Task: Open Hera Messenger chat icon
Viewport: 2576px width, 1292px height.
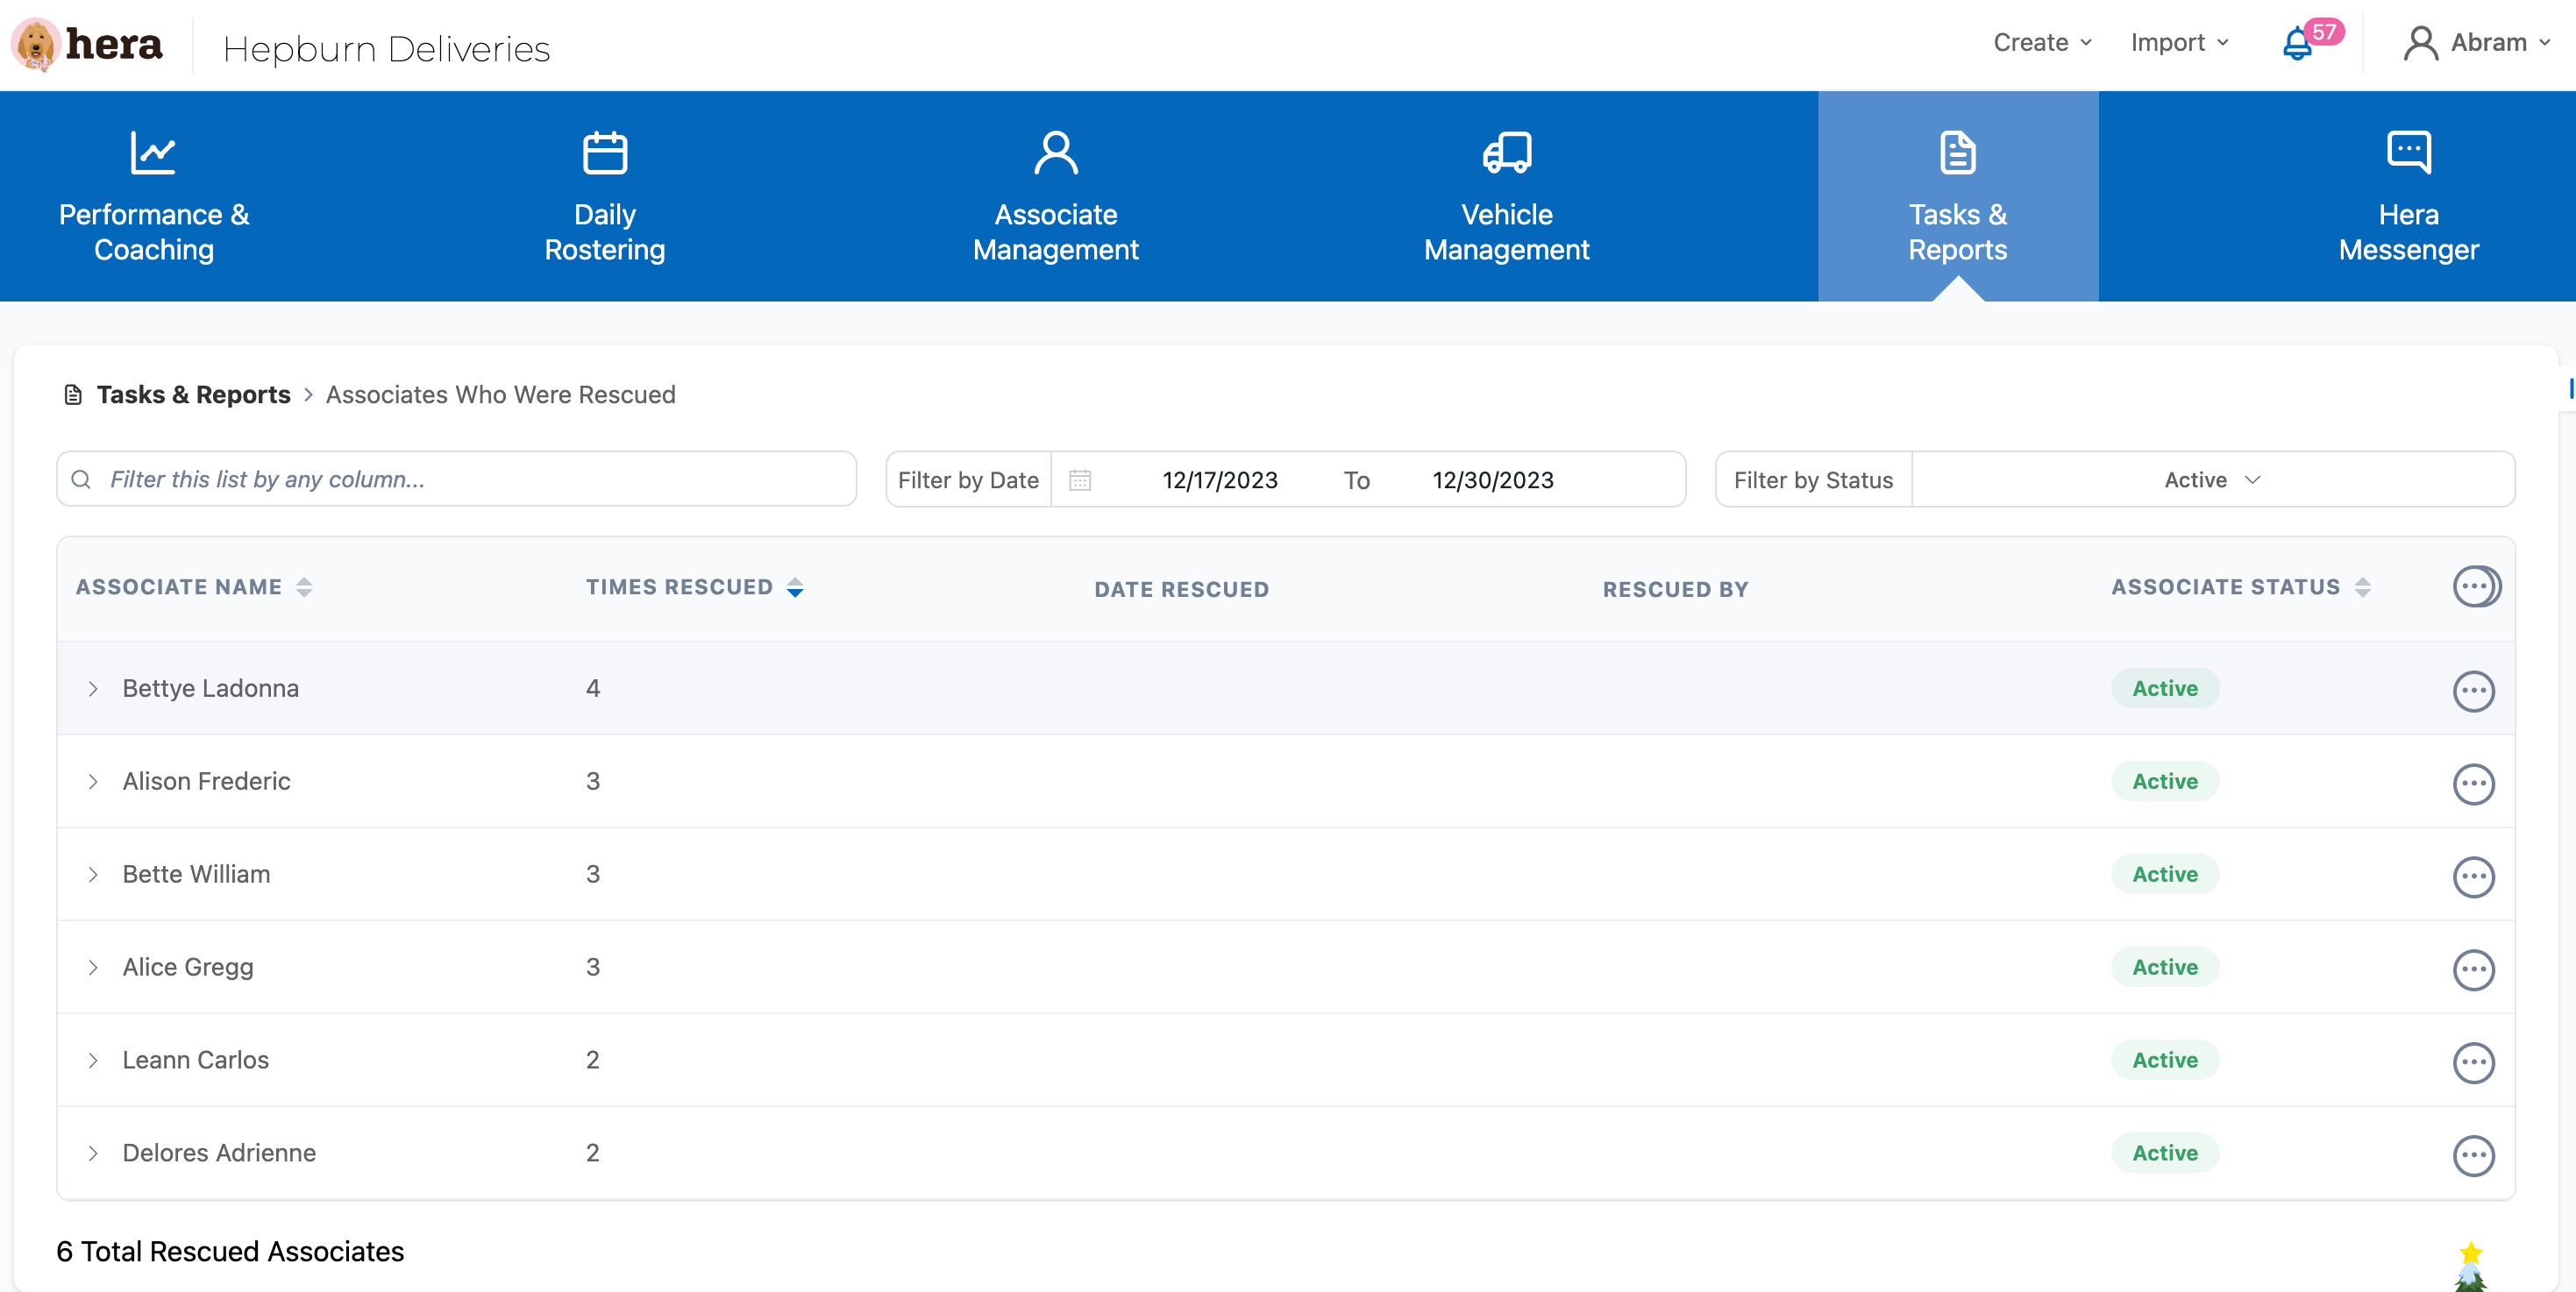Action: click(2408, 153)
